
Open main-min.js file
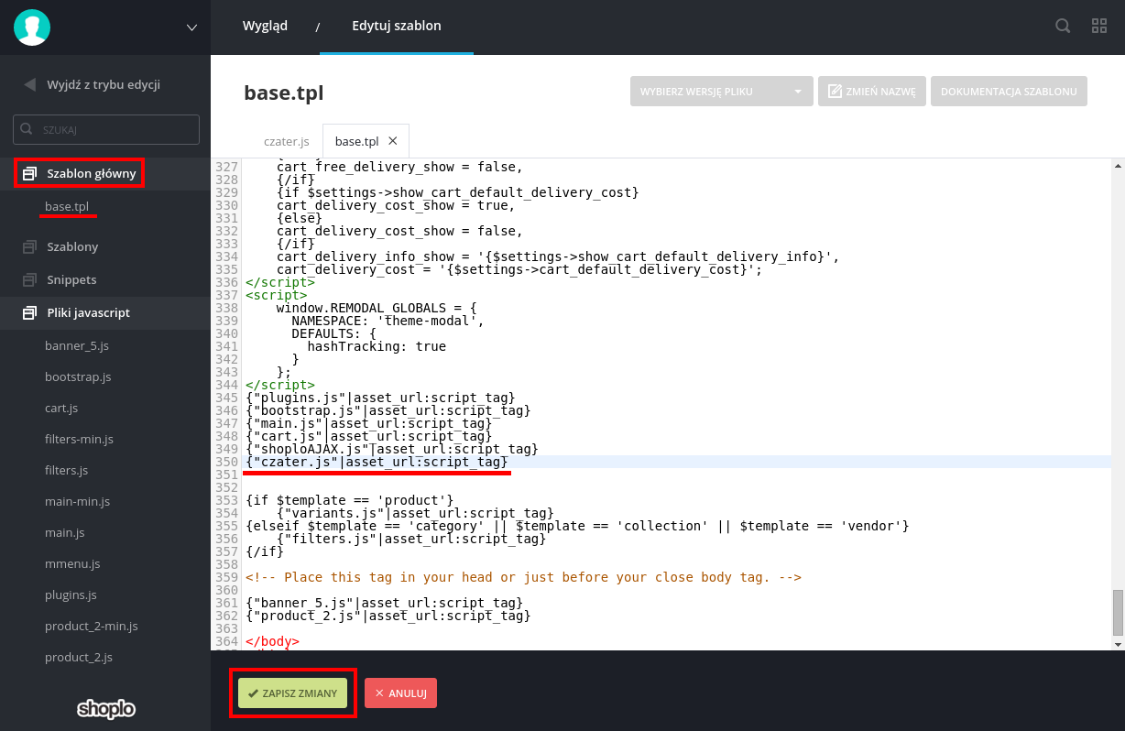(x=77, y=501)
